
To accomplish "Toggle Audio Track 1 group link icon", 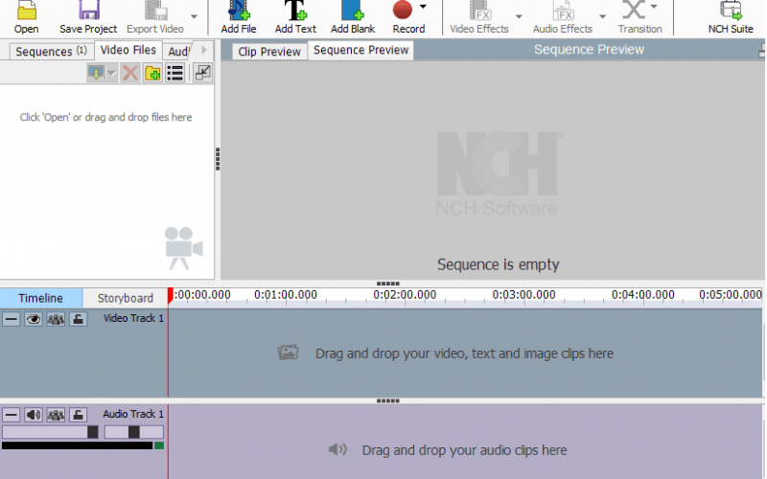I will tap(56, 415).
